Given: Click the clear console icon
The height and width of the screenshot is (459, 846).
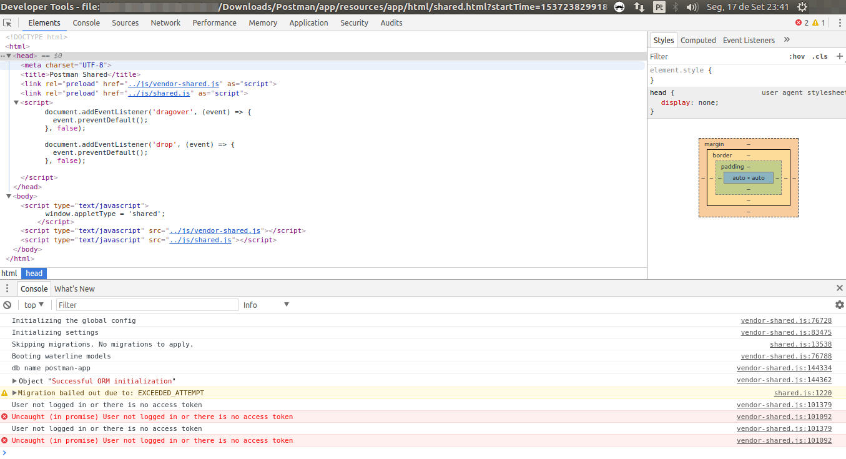Looking at the screenshot, I should [x=7, y=304].
